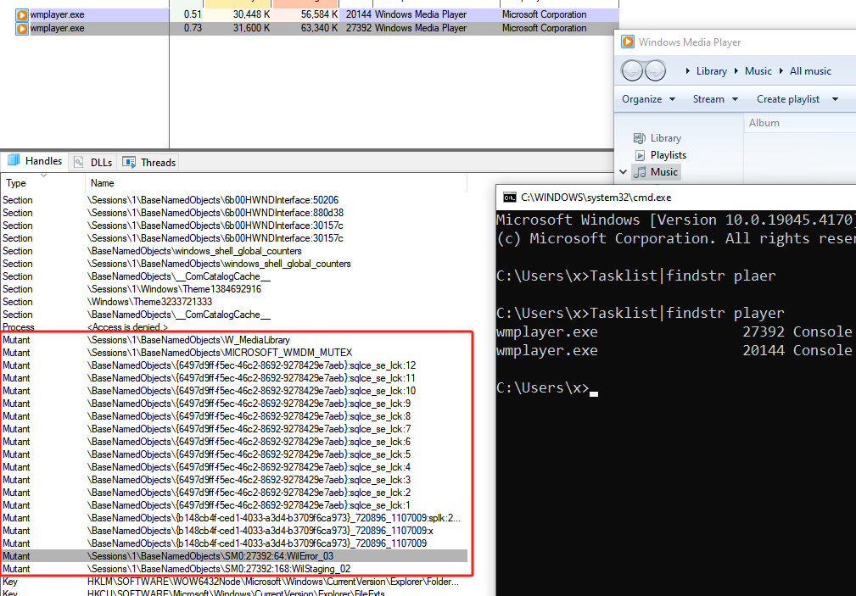Select sqlce_se_lck:12 mutant row
The image size is (856, 596).
click(x=235, y=365)
